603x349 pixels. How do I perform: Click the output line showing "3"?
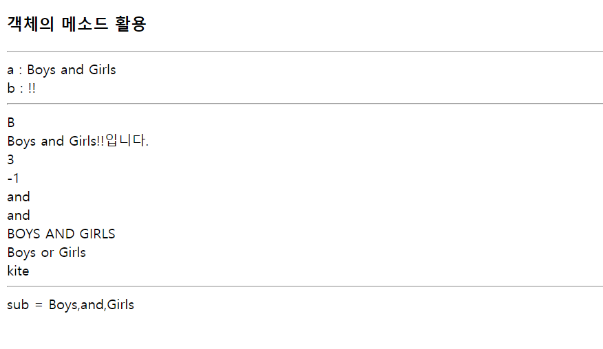[11, 160]
